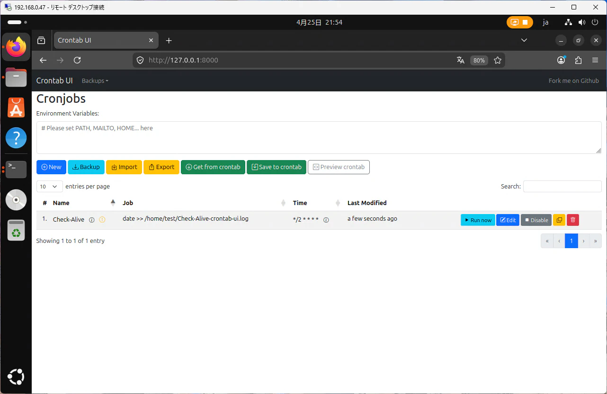Open the list all tabs chevron
The image size is (607, 394).
point(524,40)
